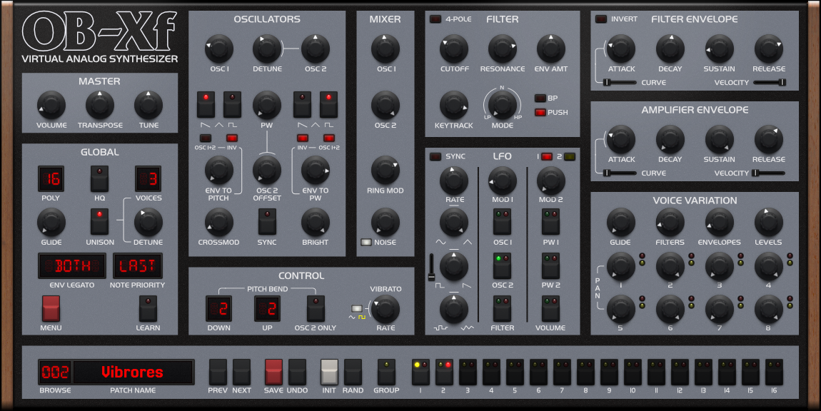
Task: Select patch slot 8 button
Action: click(x=585, y=372)
